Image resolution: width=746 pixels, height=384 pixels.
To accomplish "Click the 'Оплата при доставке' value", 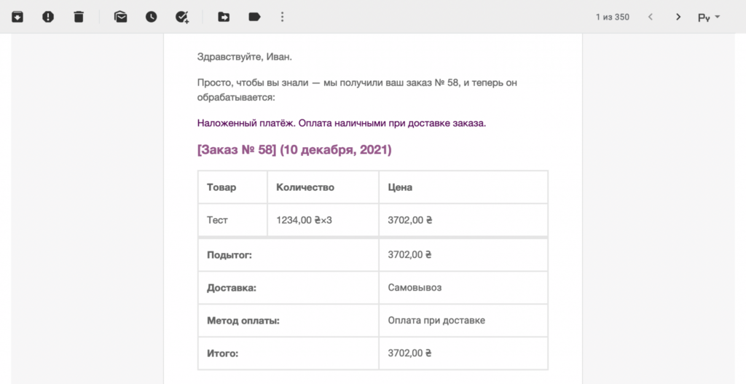I will [x=436, y=320].
